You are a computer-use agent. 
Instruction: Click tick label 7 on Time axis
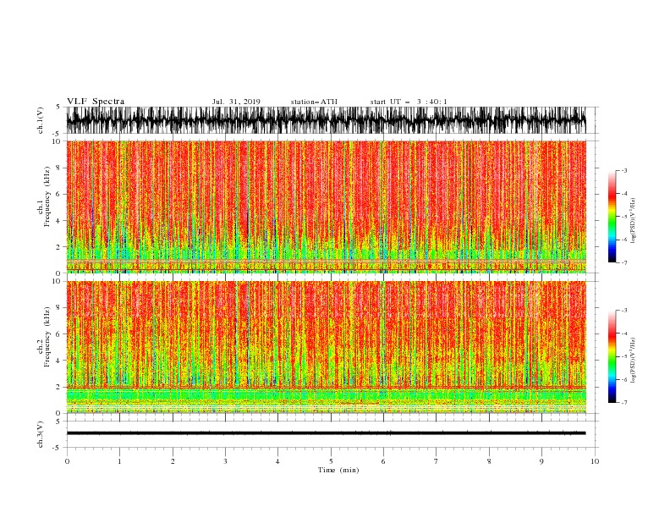pyautogui.click(x=437, y=461)
